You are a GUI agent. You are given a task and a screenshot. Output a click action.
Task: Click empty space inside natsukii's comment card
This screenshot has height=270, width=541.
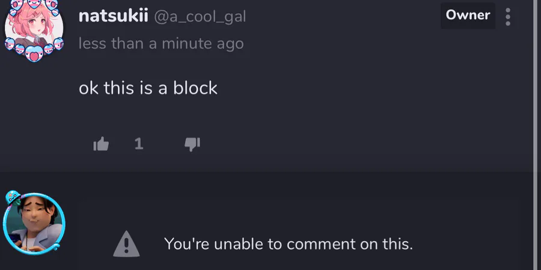click(345, 103)
